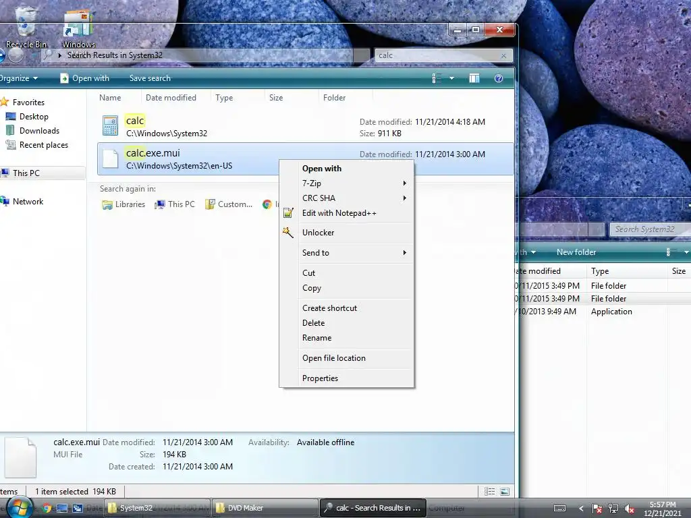691x518 pixels.
Task: Choose Delete in context menu
Action: (x=347, y=323)
